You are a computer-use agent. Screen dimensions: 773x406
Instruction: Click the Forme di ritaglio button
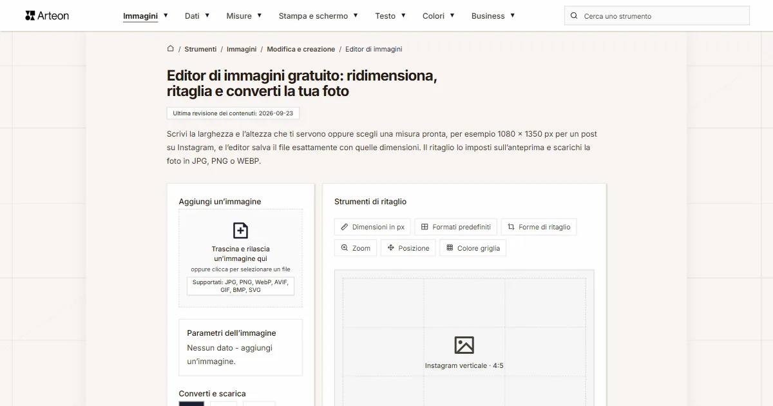tap(539, 227)
